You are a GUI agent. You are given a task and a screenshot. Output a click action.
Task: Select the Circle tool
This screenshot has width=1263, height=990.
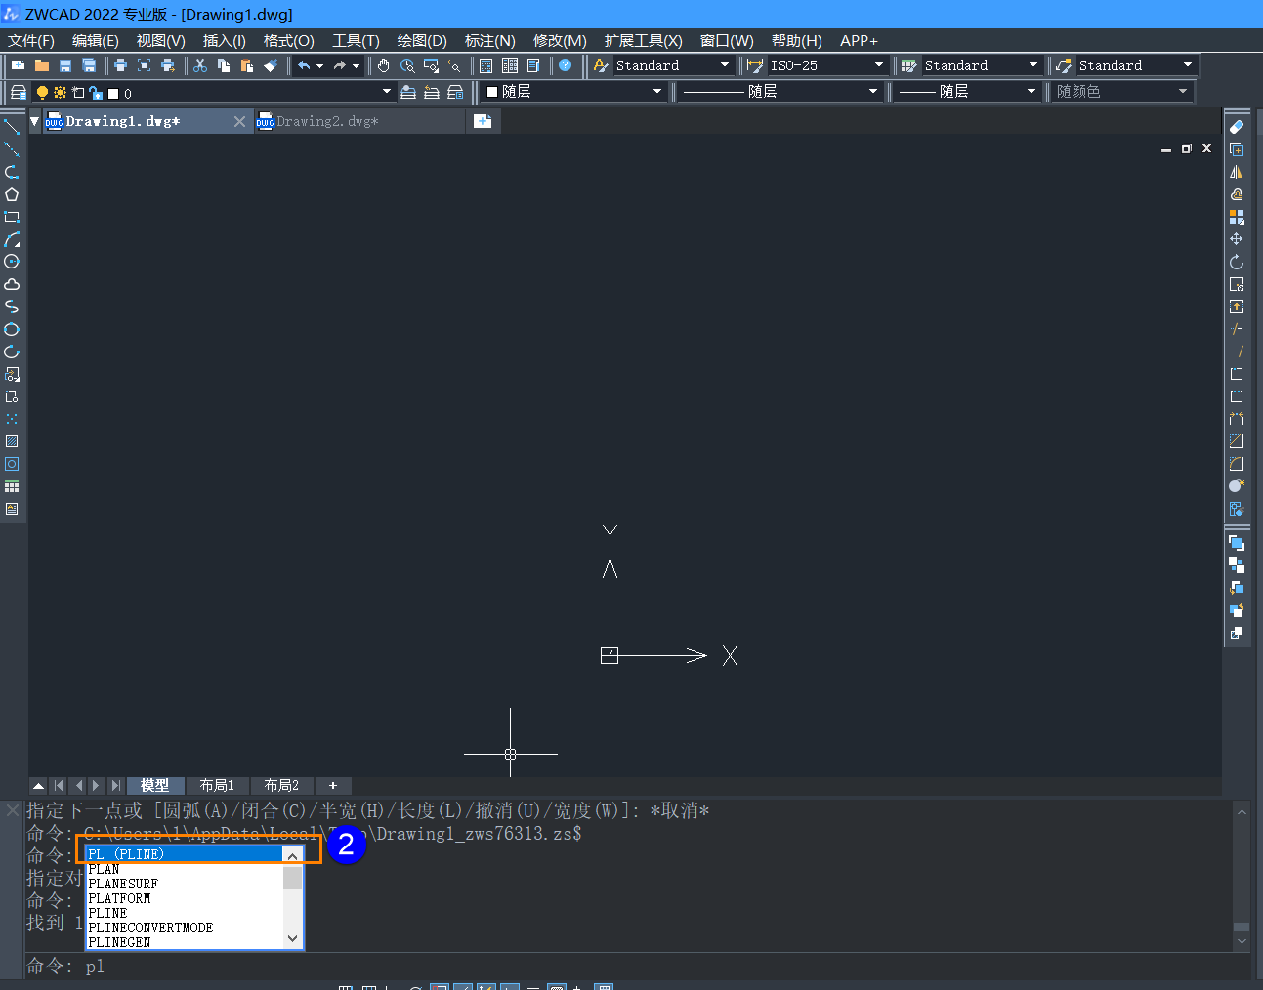coord(12,262)
